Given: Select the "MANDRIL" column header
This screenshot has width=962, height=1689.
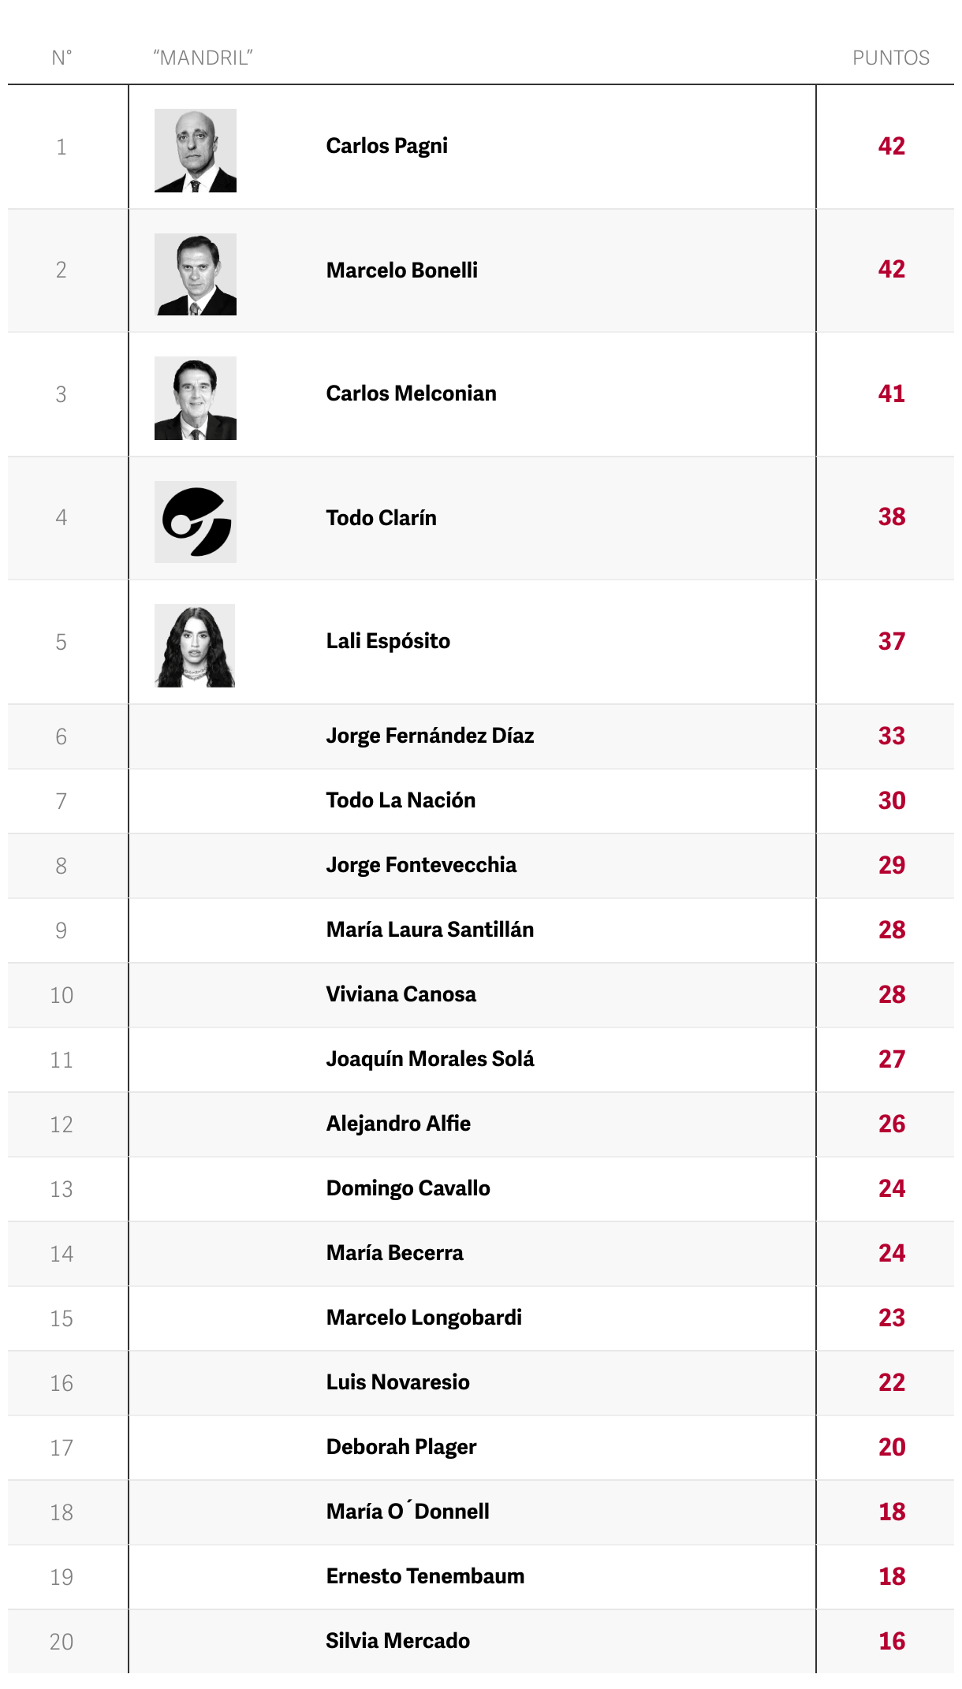Looking at the screenshot, I should point(203,58).
